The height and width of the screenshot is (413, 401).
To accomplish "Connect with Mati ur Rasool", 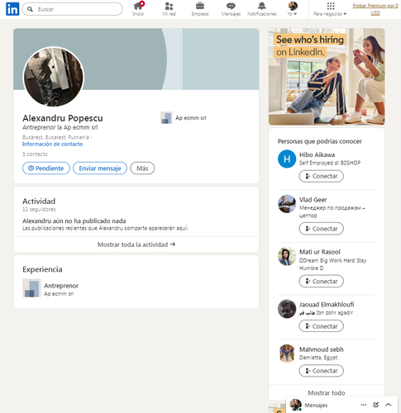I will (x=322, y=282).
